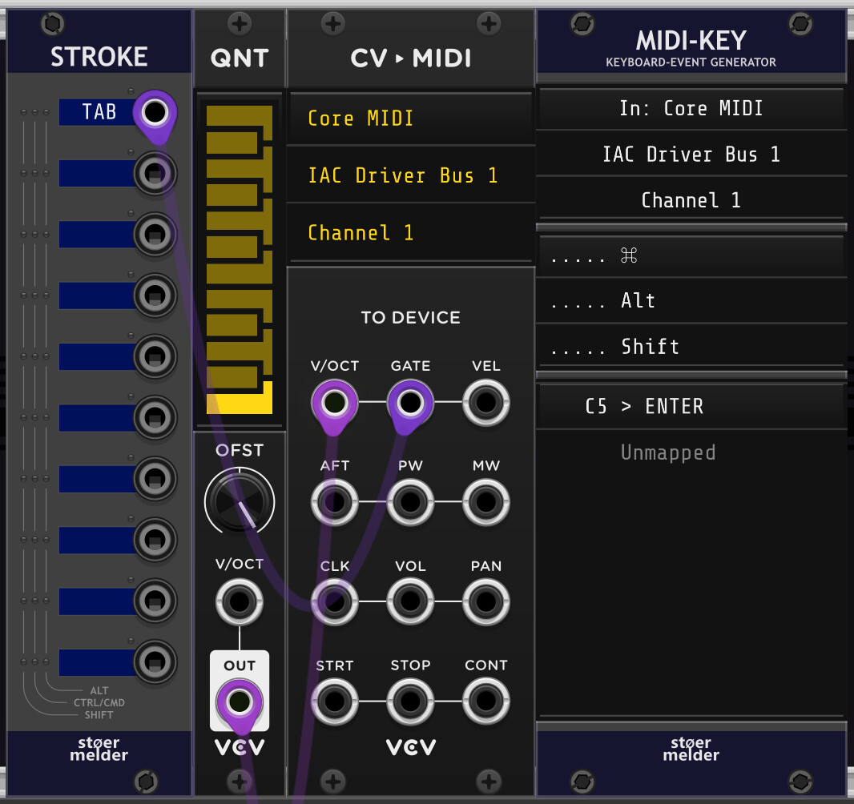Toggle the MIDI-KEY Alt modifier row
854x804 pixels.
(691, 301)
